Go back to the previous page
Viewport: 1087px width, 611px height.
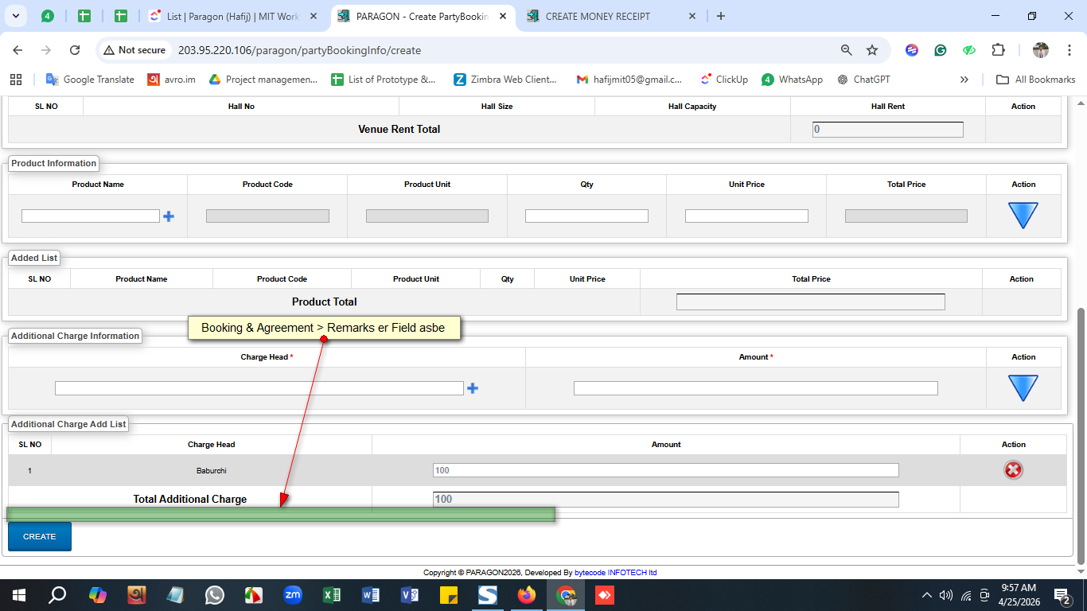[x=18, y=50]
